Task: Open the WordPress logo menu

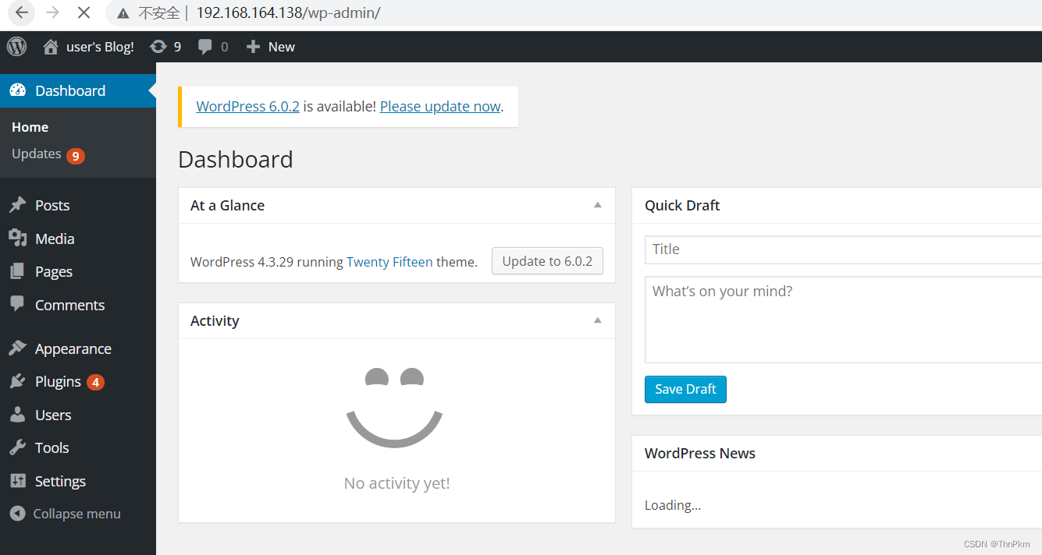Action: point(17,47)
